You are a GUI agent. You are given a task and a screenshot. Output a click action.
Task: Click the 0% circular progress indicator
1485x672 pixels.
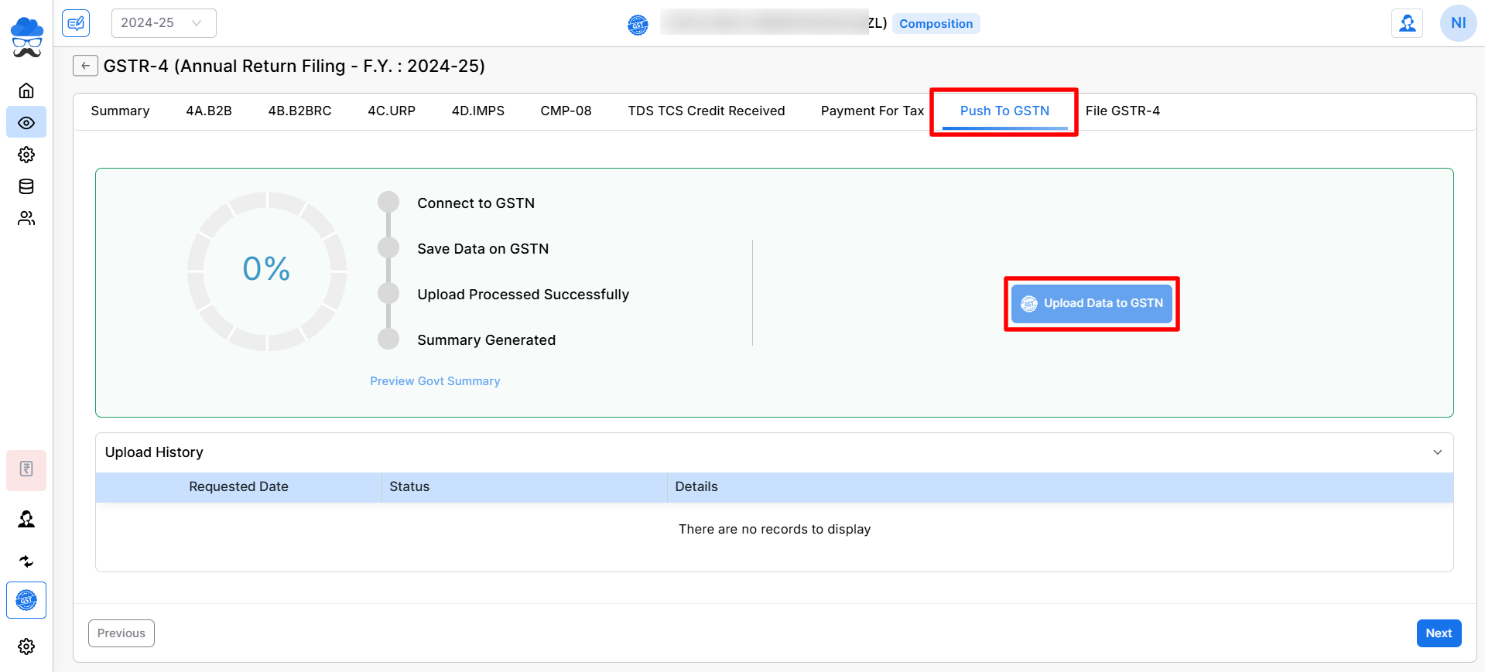pyautogui.click(x=267, y=270)
